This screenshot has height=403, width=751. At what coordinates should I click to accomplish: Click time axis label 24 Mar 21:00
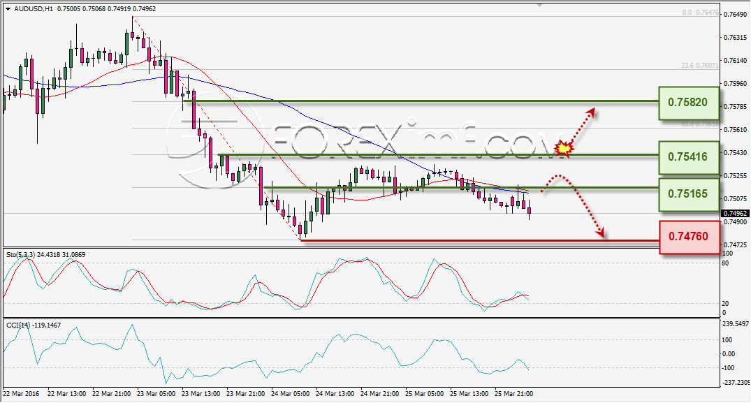[x=380, y=393]
